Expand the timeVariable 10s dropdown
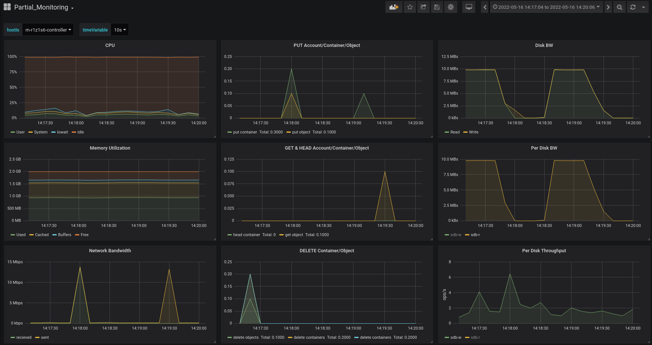This screenshot has width=652, height=345. pos(120,30)
